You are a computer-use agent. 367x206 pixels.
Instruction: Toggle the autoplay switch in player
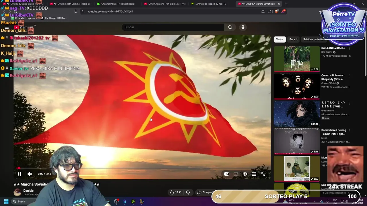(x=227, y=174)
